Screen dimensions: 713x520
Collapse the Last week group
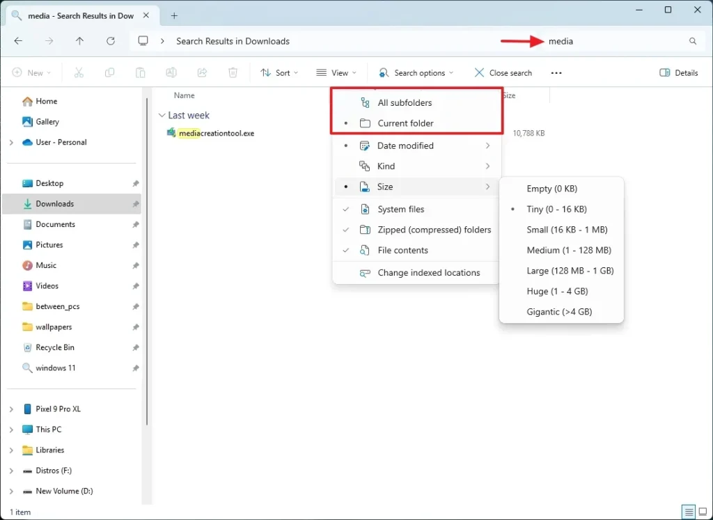[162, 116]
